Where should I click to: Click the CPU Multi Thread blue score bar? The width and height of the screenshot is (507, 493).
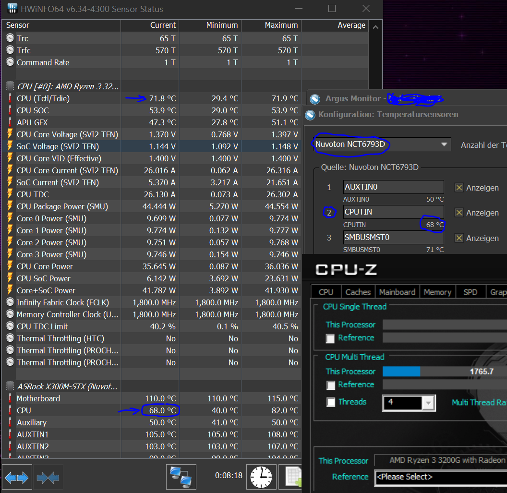tap(401, 372)
